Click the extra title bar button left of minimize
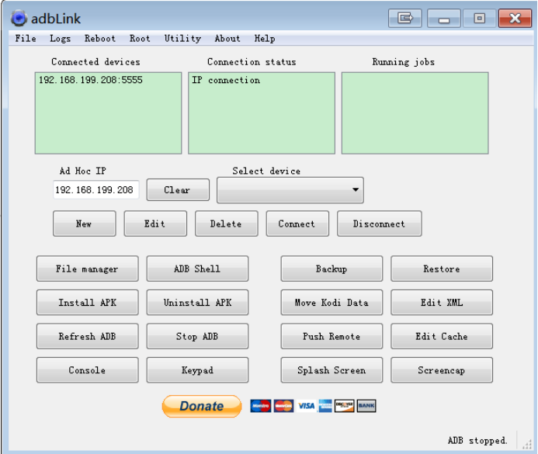Image resolution: width=538 pixels, height=454 pixels. pyautogui.click(x=404, y=18)
